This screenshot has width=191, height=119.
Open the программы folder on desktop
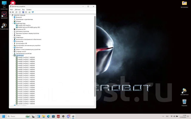point(184,4)
